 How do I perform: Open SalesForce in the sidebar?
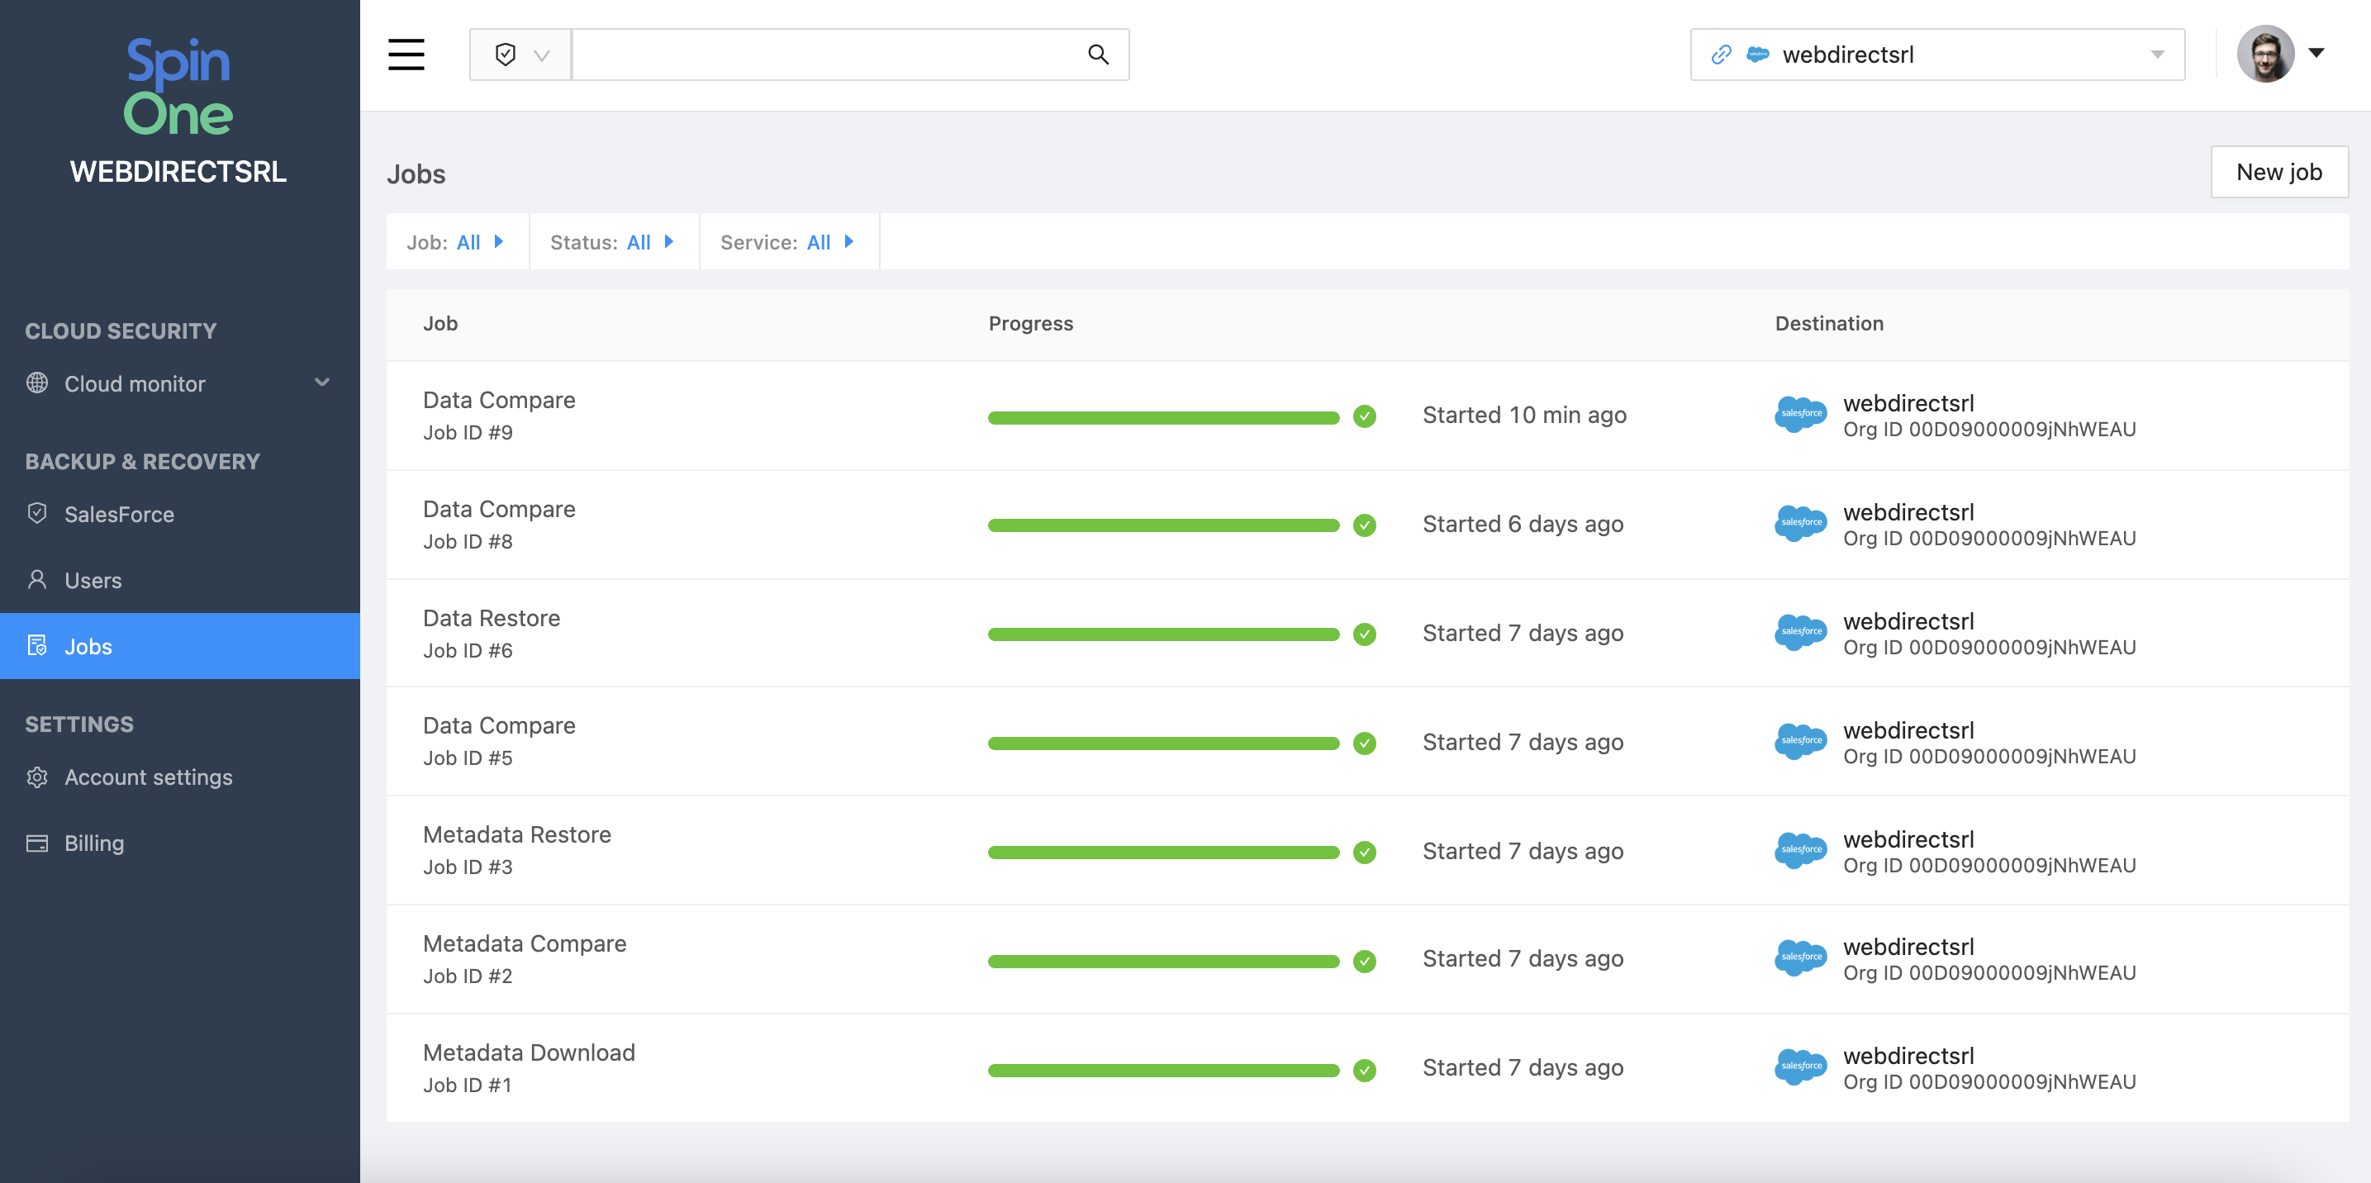coord(120,514)
